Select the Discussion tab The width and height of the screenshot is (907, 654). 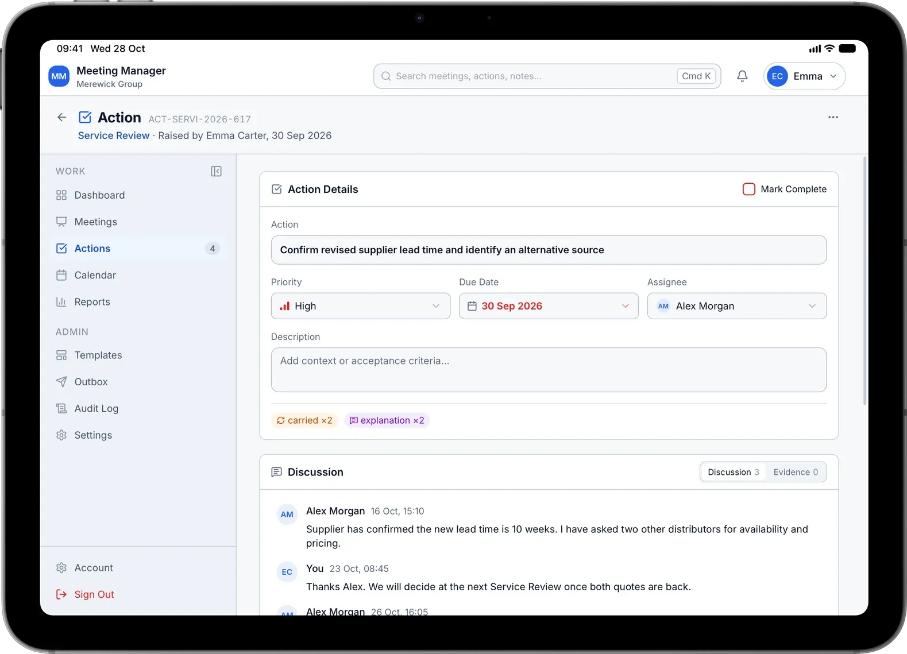[x=733, y=472]
